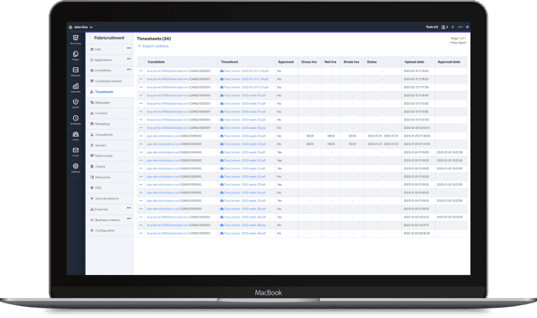Open Tony James week 25 pdf timesheet link
Screen dimensions: 537x318
point(245,201)
